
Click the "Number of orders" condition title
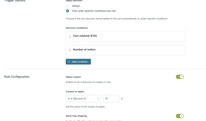pos(84,50)
